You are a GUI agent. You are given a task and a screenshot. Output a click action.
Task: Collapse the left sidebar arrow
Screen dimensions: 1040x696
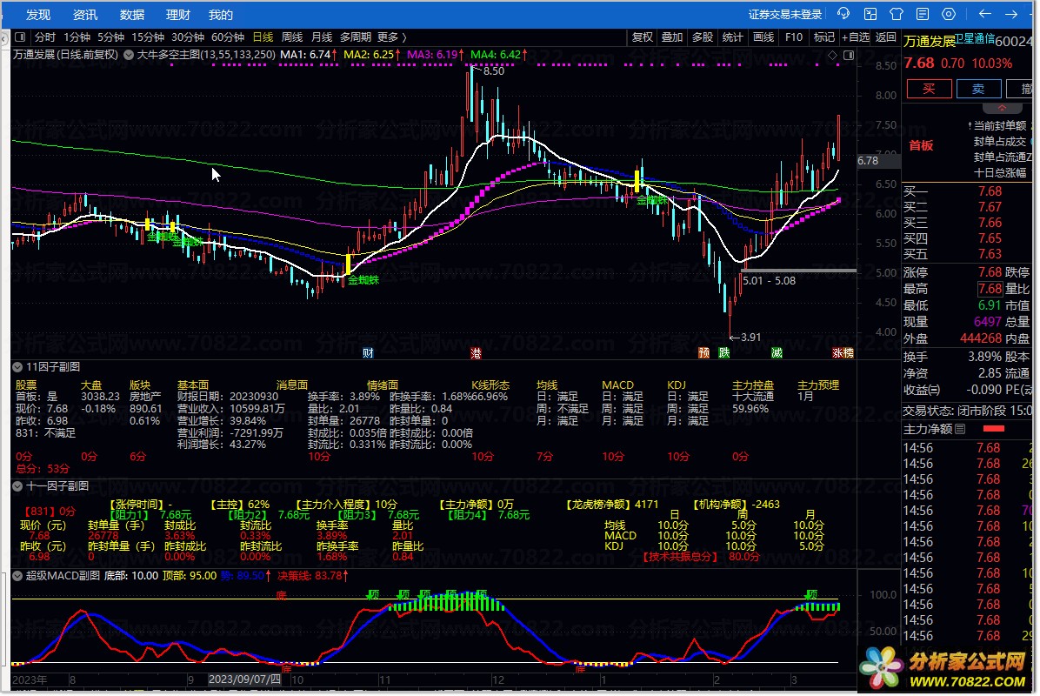point(4,39)
